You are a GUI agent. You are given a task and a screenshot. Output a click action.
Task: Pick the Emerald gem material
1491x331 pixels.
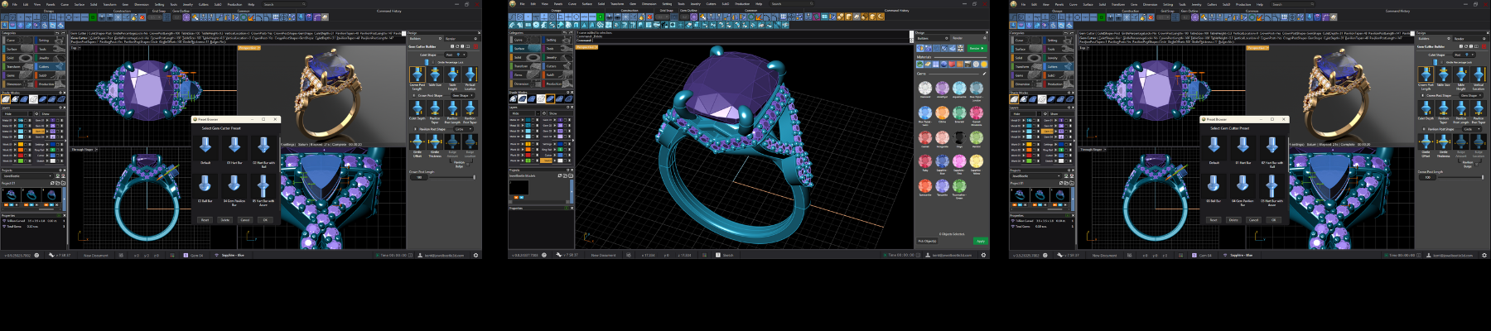click(959, 113)
